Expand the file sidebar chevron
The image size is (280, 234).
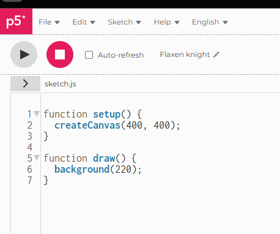click(x=25, y=83)
